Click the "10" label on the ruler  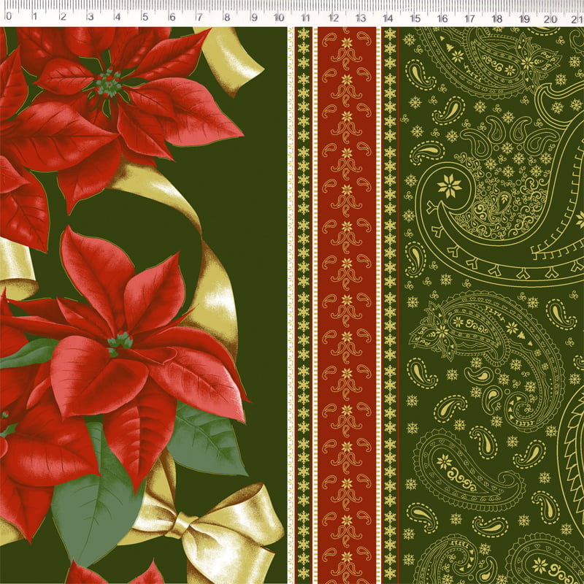pyautogui.click(x=279, y=17)
